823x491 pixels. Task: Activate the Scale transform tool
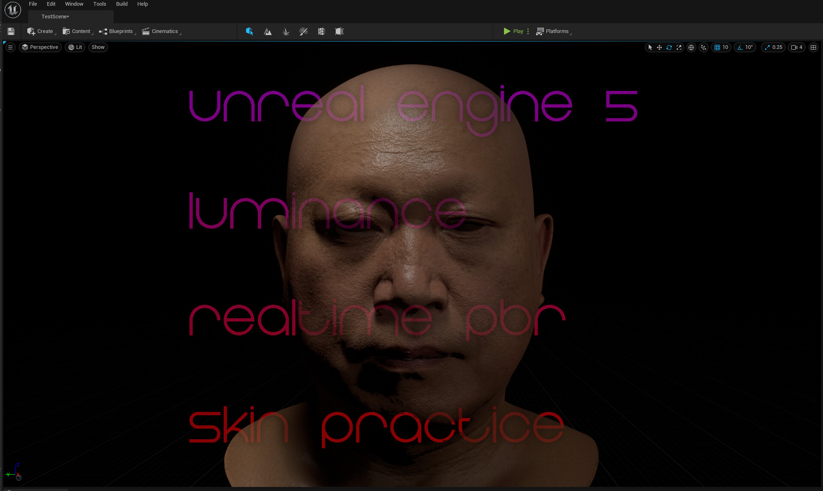pyautogui.click(x=679, y=47)
